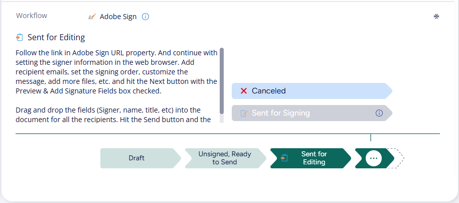Click the Adobe Sign pen signature icon
Viewport: 459px width, 203px height.
click(92, 17)
